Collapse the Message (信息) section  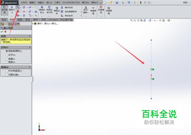(30, 36)
